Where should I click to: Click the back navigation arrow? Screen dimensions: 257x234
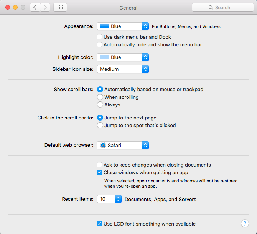point(35,7)
